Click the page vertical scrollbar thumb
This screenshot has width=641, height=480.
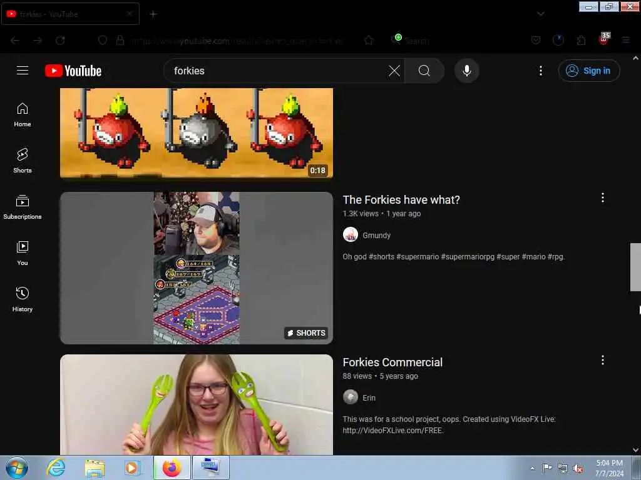tap(635, 267)
